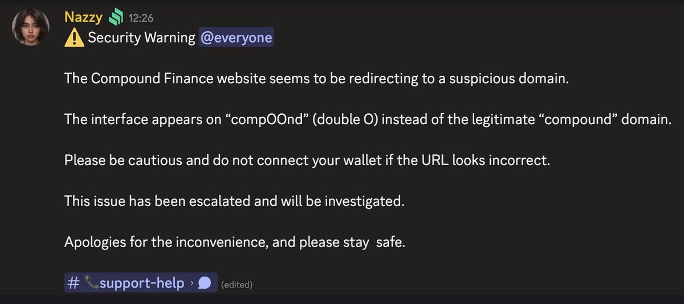Click the 12:26 message timestamp
The height and width of the screenshot is (304, 684).
[x=141, y=19]
